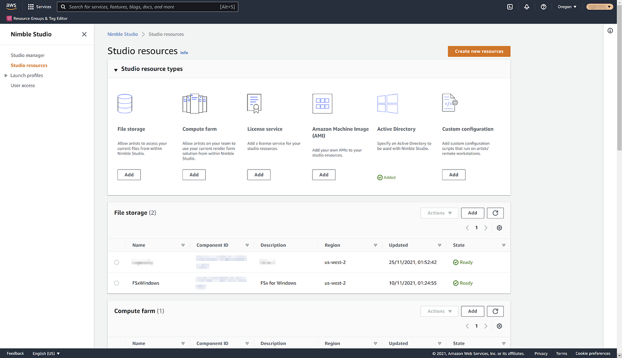Click the Feedback link in footer
The height and width of the screenshot is (358, 622).
tap(15, 354)
